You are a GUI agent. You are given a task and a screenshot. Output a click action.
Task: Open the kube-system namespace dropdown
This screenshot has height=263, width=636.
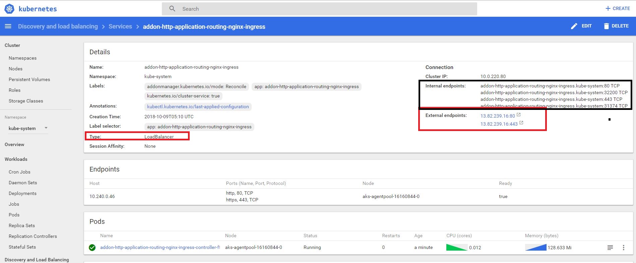28,128
